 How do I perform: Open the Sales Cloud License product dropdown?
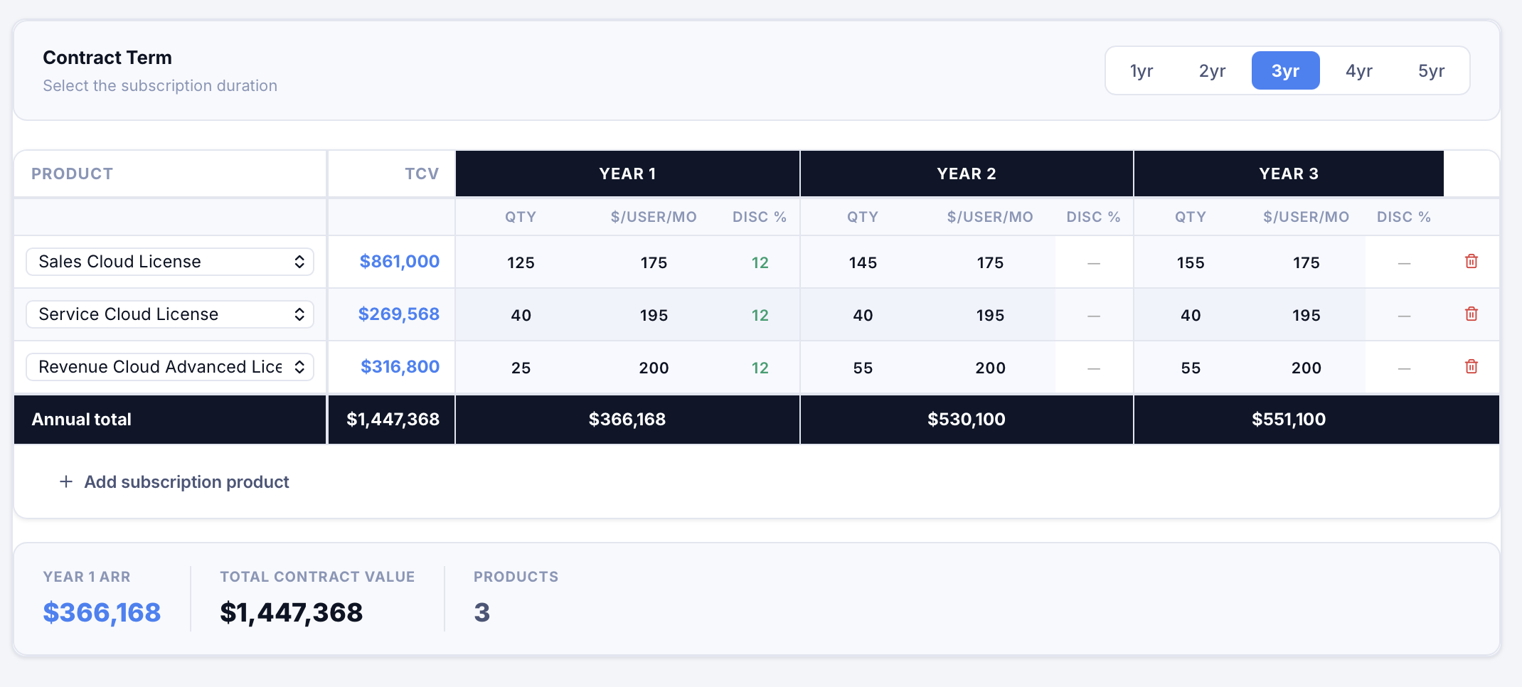(x=170, y=262)
